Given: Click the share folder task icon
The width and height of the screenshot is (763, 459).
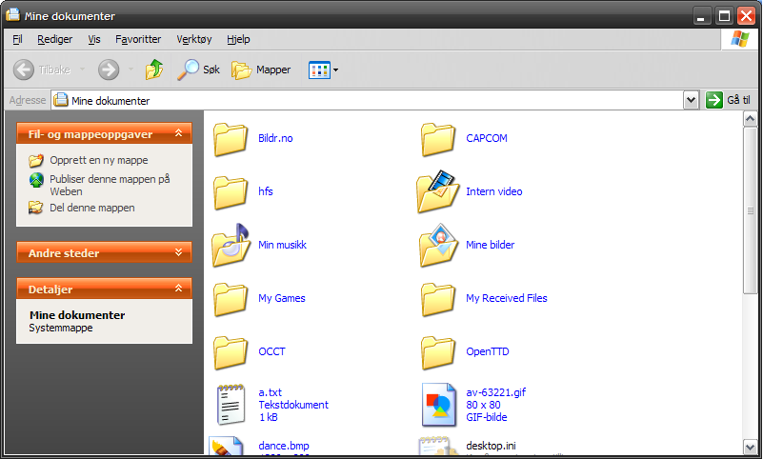Looking at the screenshot, I should [x=35, y=208].
